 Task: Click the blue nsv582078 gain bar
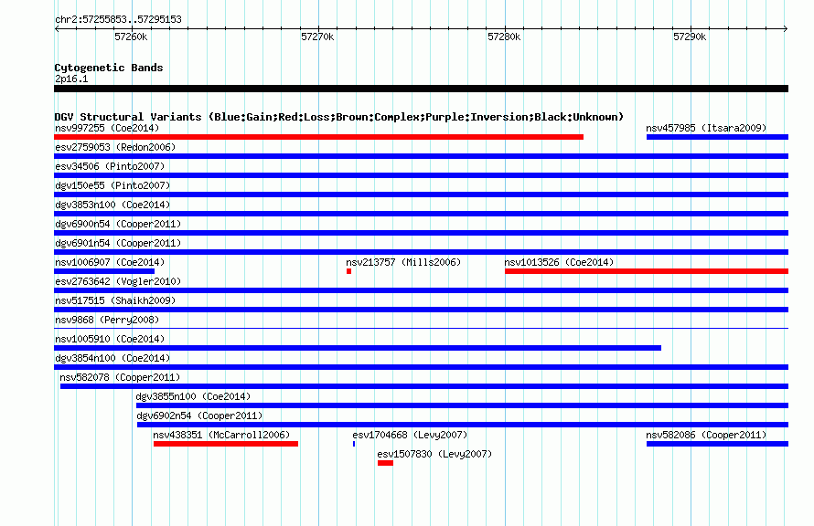click(x=424, y=386)
